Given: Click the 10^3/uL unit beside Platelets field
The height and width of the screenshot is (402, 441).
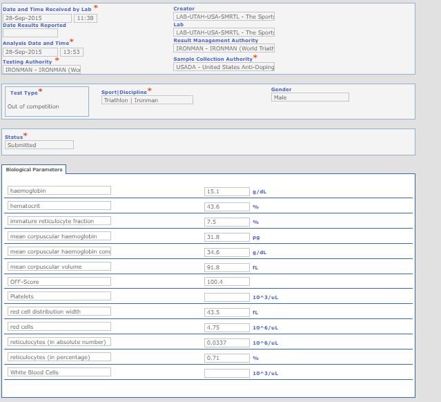Looking at the screenshot, I should (265, 298).
